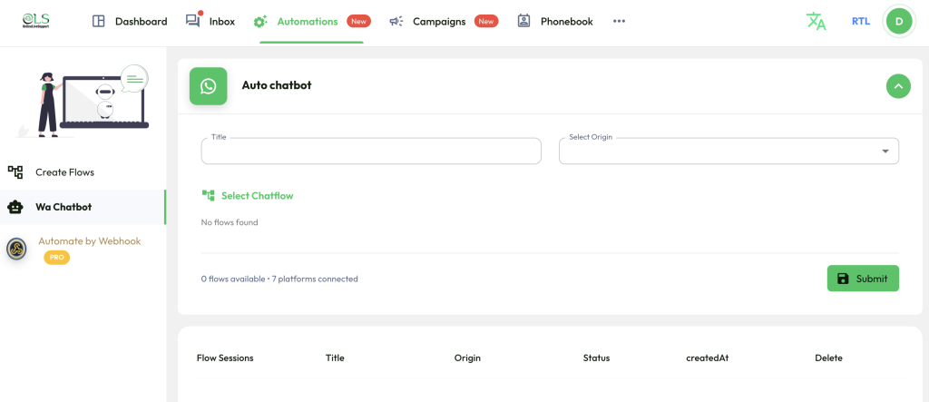Focus the Title input field
The image size is (929, 402).
coord(371,152)
